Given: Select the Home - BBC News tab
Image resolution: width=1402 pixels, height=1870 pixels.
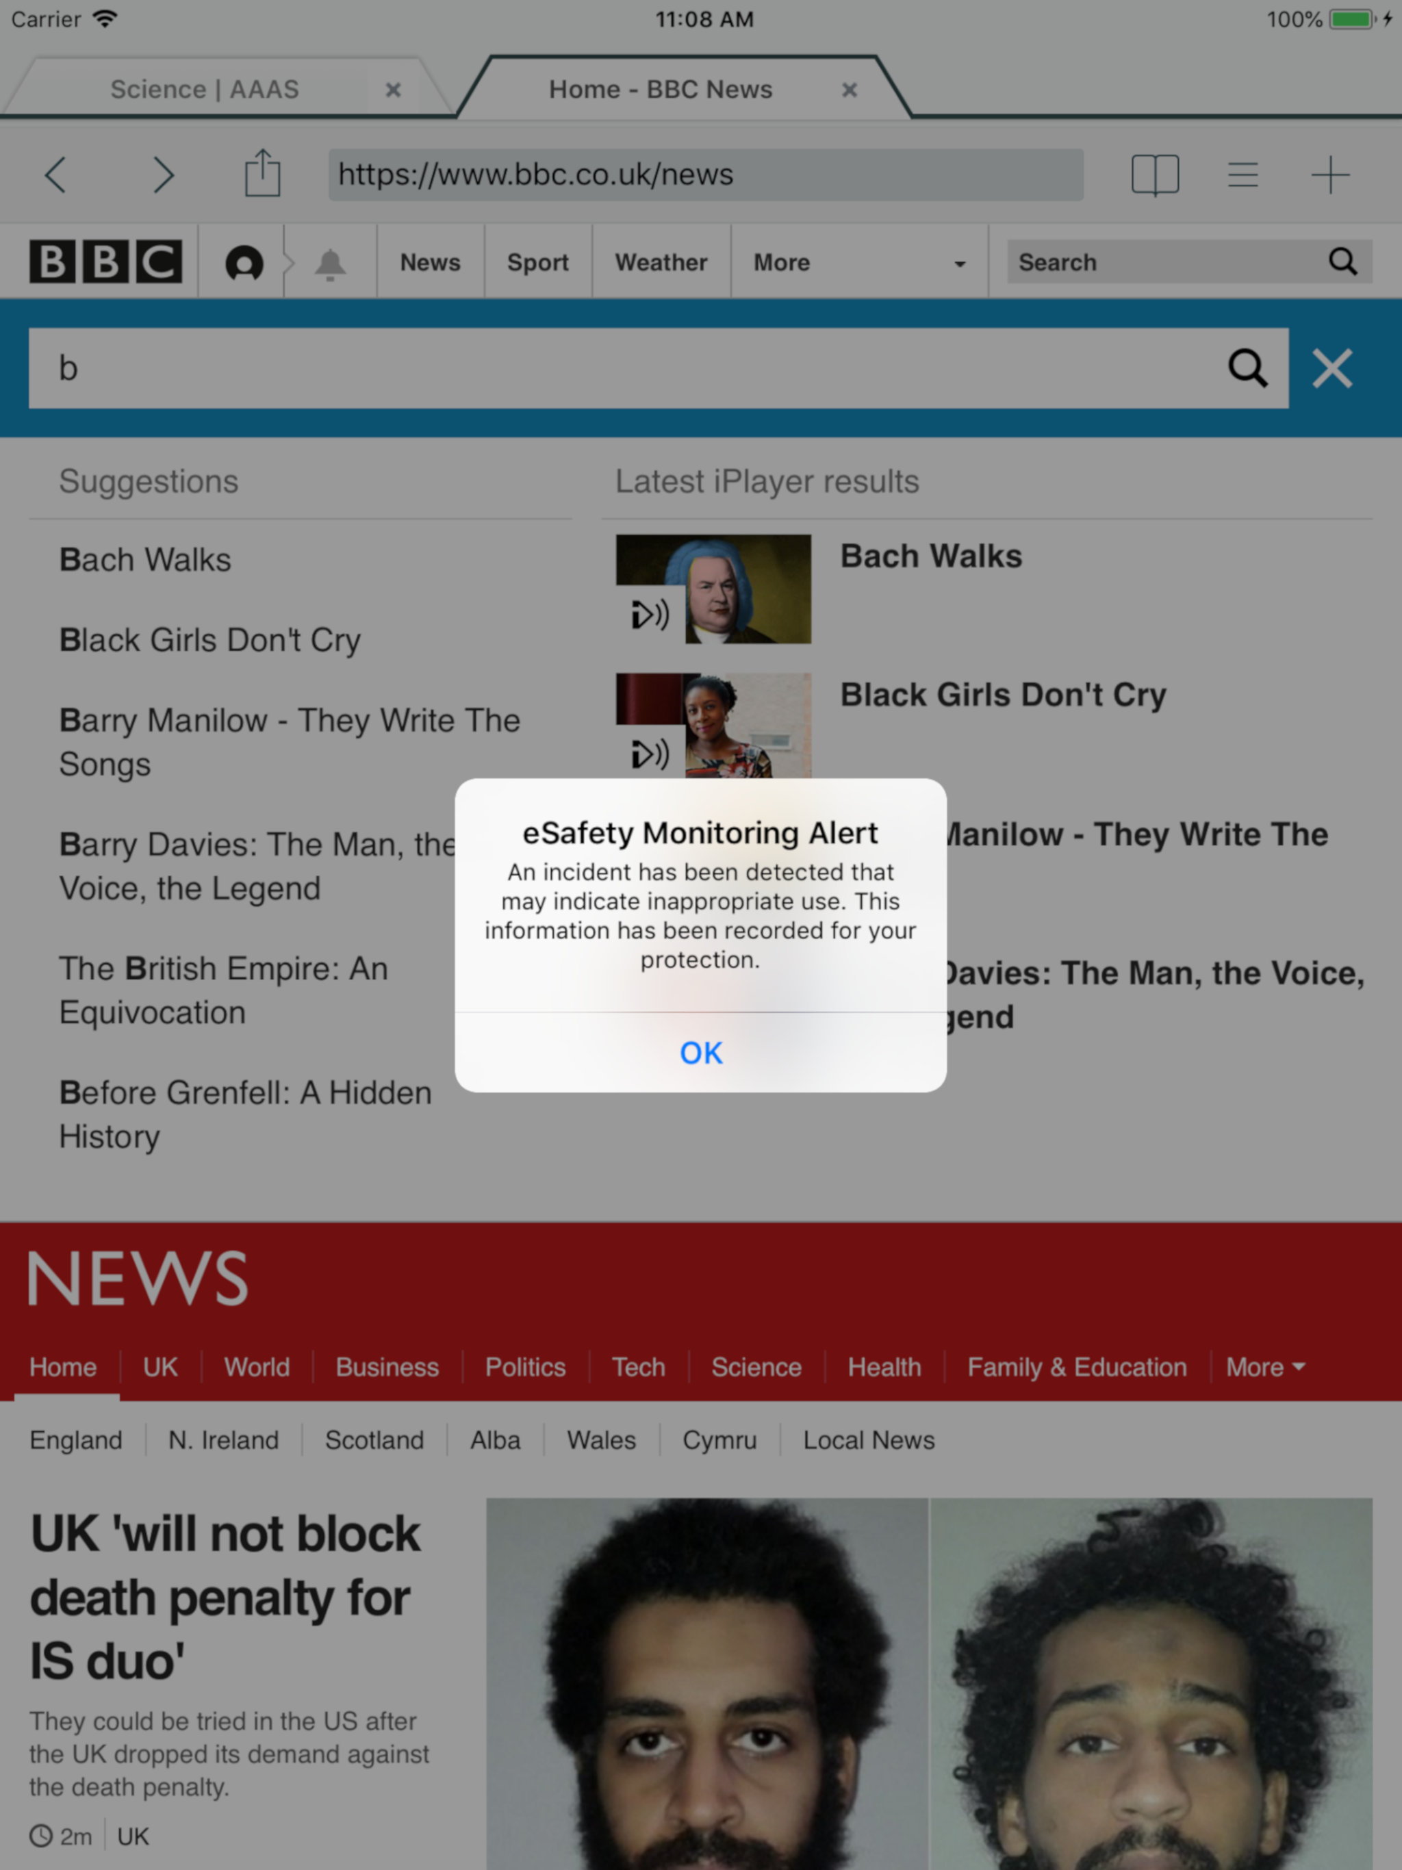Looking at the screenshot, I should [661, 90].
